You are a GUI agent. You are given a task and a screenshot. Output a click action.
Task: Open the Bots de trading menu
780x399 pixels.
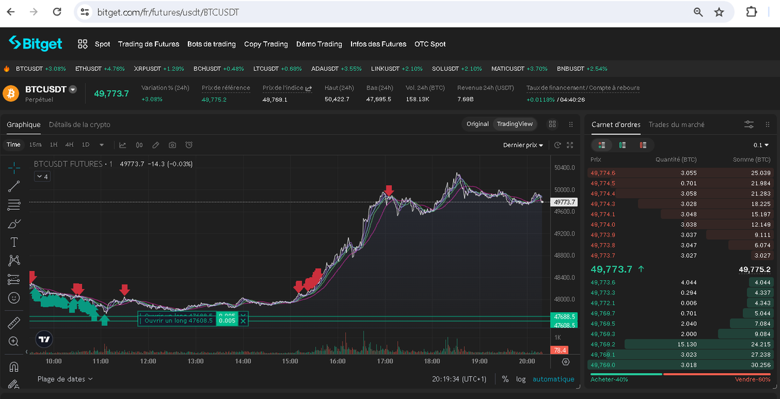click(x=211, y=44)
